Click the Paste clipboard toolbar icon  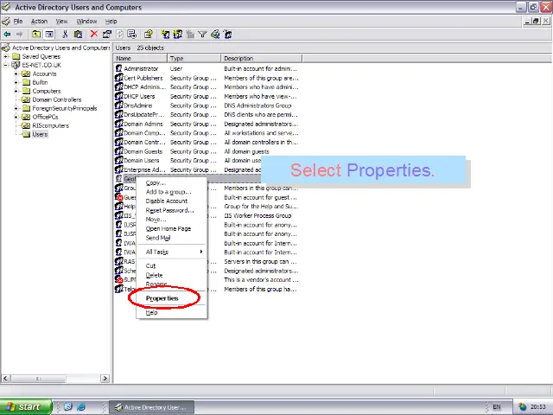[78, 35]
